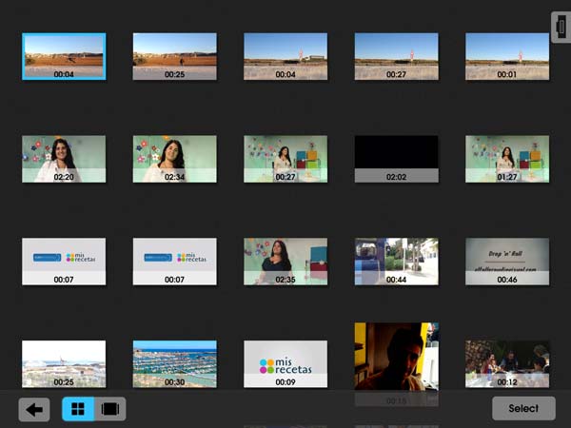Open woman seated clip lasting 00:27

point(285,159)
